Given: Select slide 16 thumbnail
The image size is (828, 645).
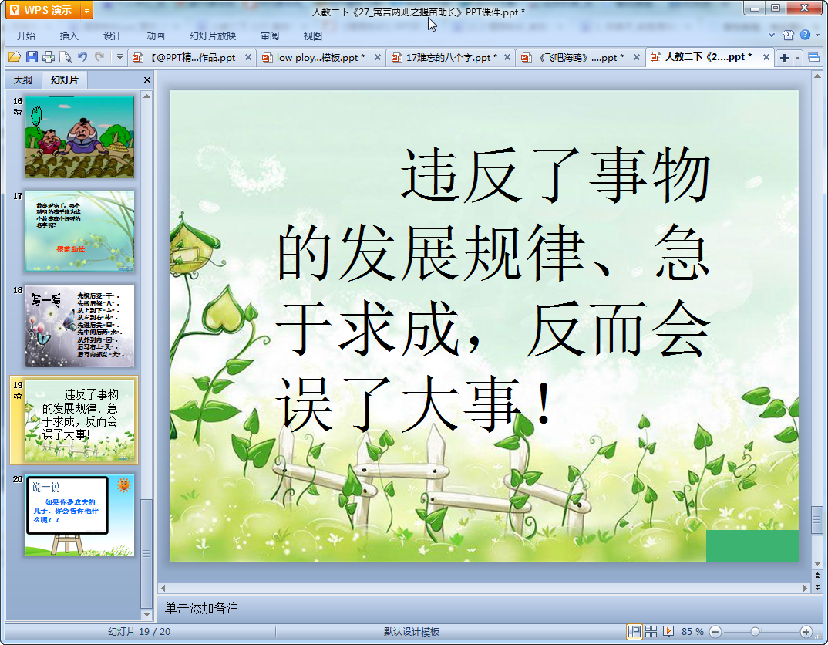Looking at the screenshot, I should pyautogui.click(x=79, y=137).
